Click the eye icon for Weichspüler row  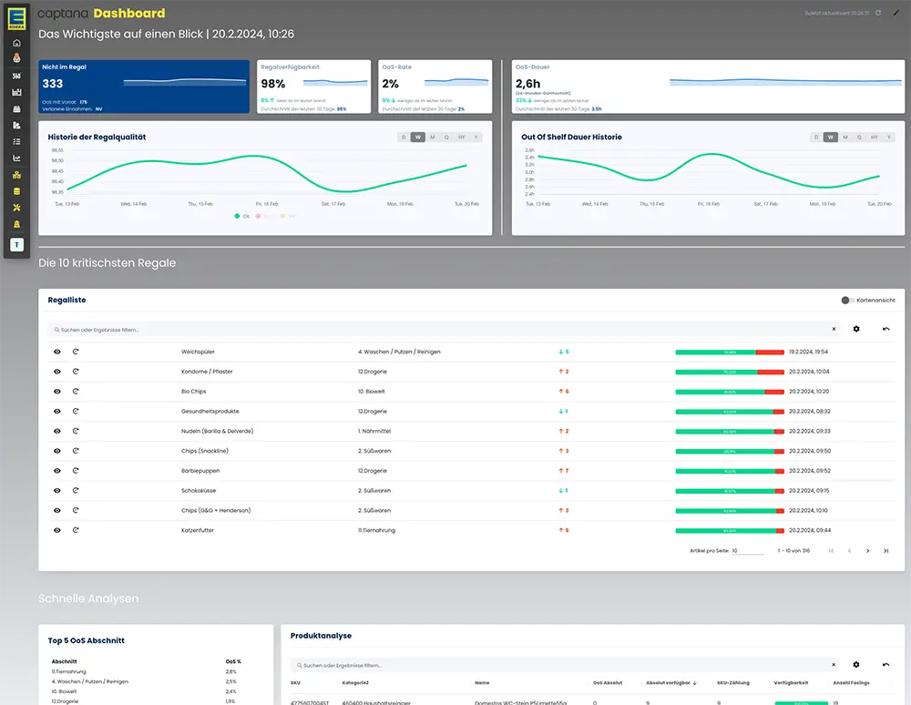[57, 352]
